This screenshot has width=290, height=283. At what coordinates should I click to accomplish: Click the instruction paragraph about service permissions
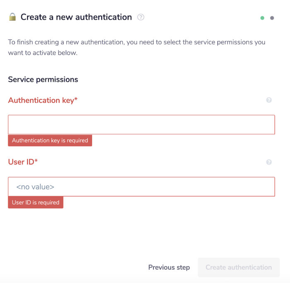[x=137, y=48]
